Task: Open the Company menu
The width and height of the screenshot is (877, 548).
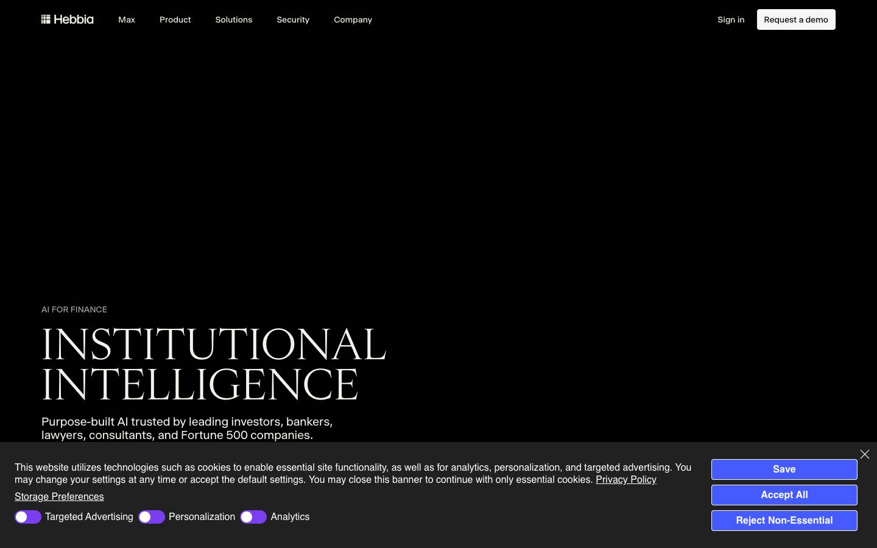Action: pos(353,19)
